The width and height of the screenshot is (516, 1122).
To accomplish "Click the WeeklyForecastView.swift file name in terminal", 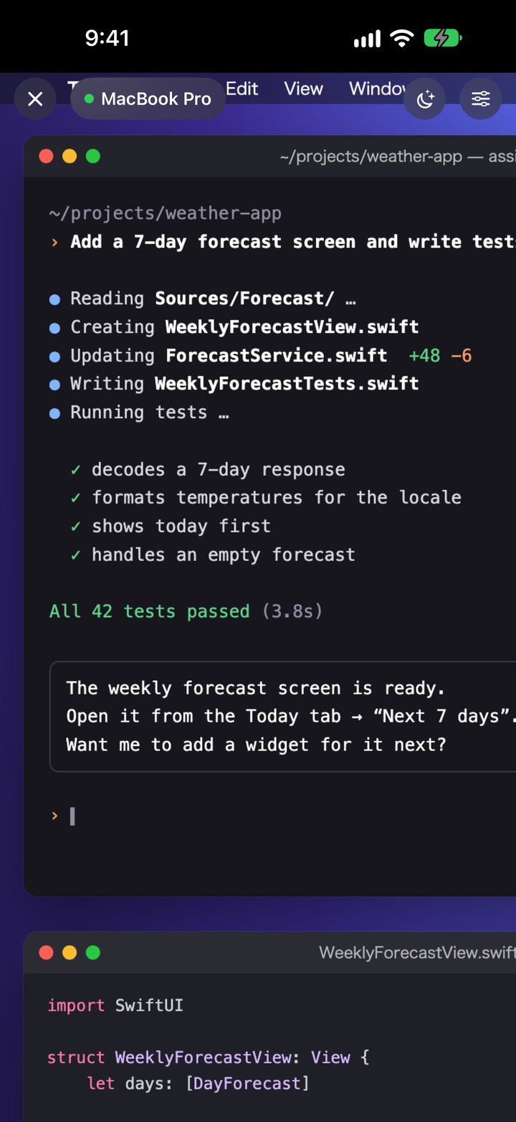I will [292, 326].
